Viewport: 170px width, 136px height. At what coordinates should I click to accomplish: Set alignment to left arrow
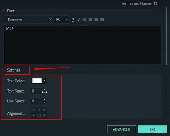tap(34, 115)
